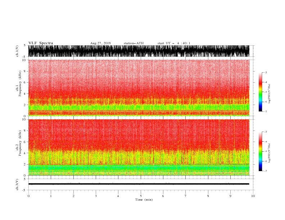The width and height of the screenshot is (285, 220).
Task: Click the 8 kHz tick on ch.2 frequency axis
Action: coord(25,131)
